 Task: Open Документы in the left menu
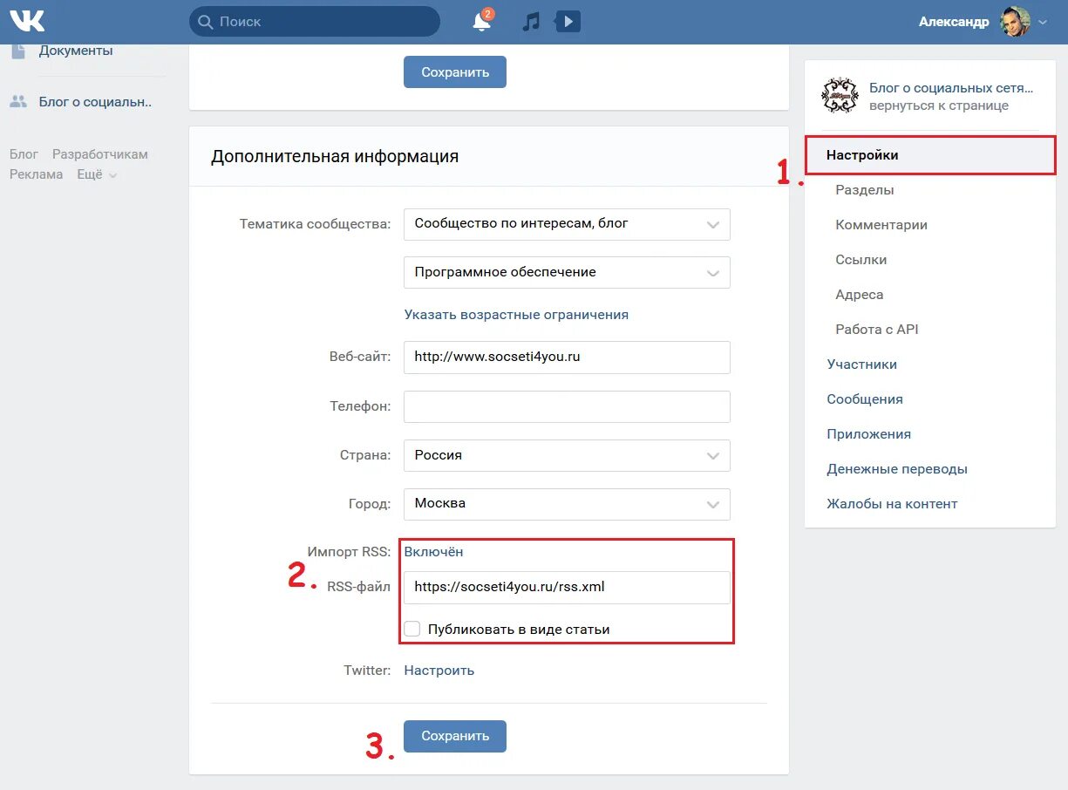76,51
